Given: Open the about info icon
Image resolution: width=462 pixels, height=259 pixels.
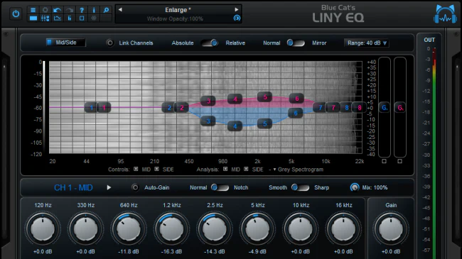Looking at the screenshot, I should [x=94, y=10].
